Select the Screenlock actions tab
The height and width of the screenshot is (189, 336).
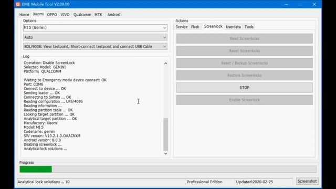click(x=213, y=26)
